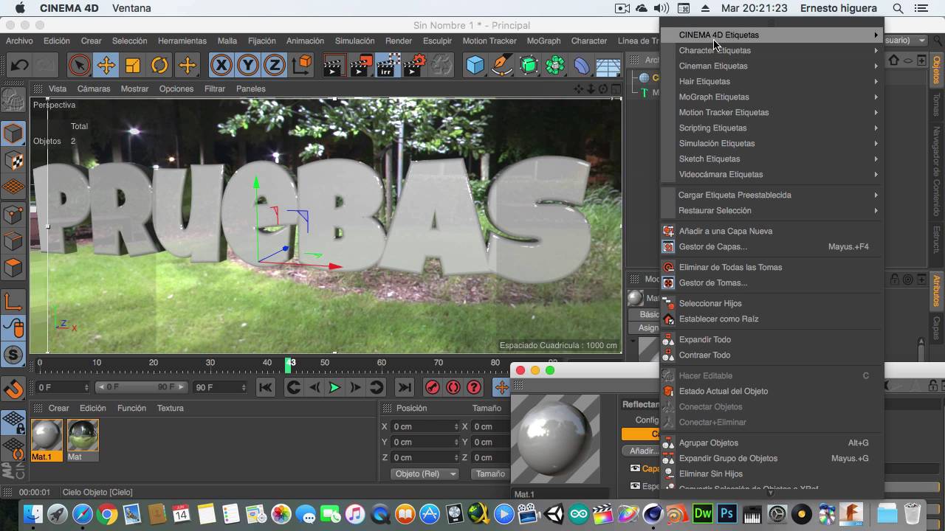The height and width of the screenshot is (531, 945).
Task: Jump to the animation end
Action: pyautogui.click(x=405, y=387)
